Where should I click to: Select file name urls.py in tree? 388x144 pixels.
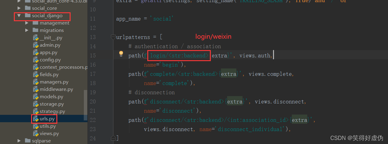click(x=47, y=119)
